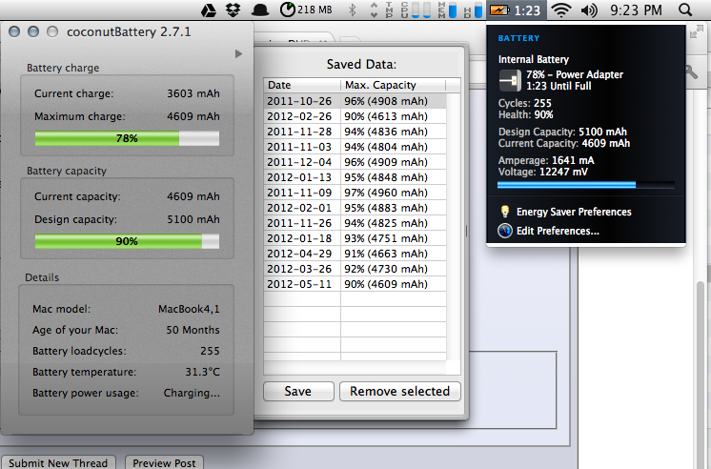This screenshot has height=469, width=711.
Task: Click Battery temperature 31.3°C value
Action: [202, 372]
